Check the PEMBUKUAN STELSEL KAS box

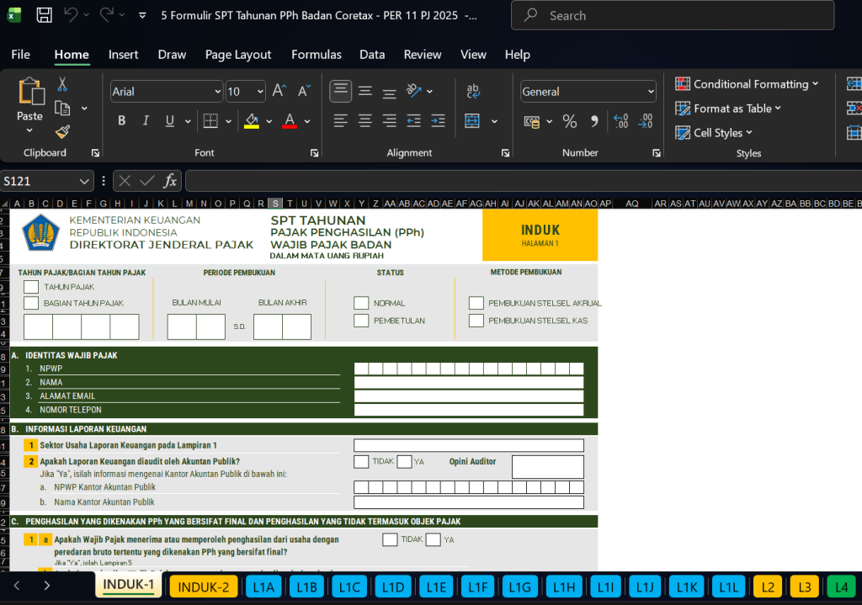(x=476, y=321)
